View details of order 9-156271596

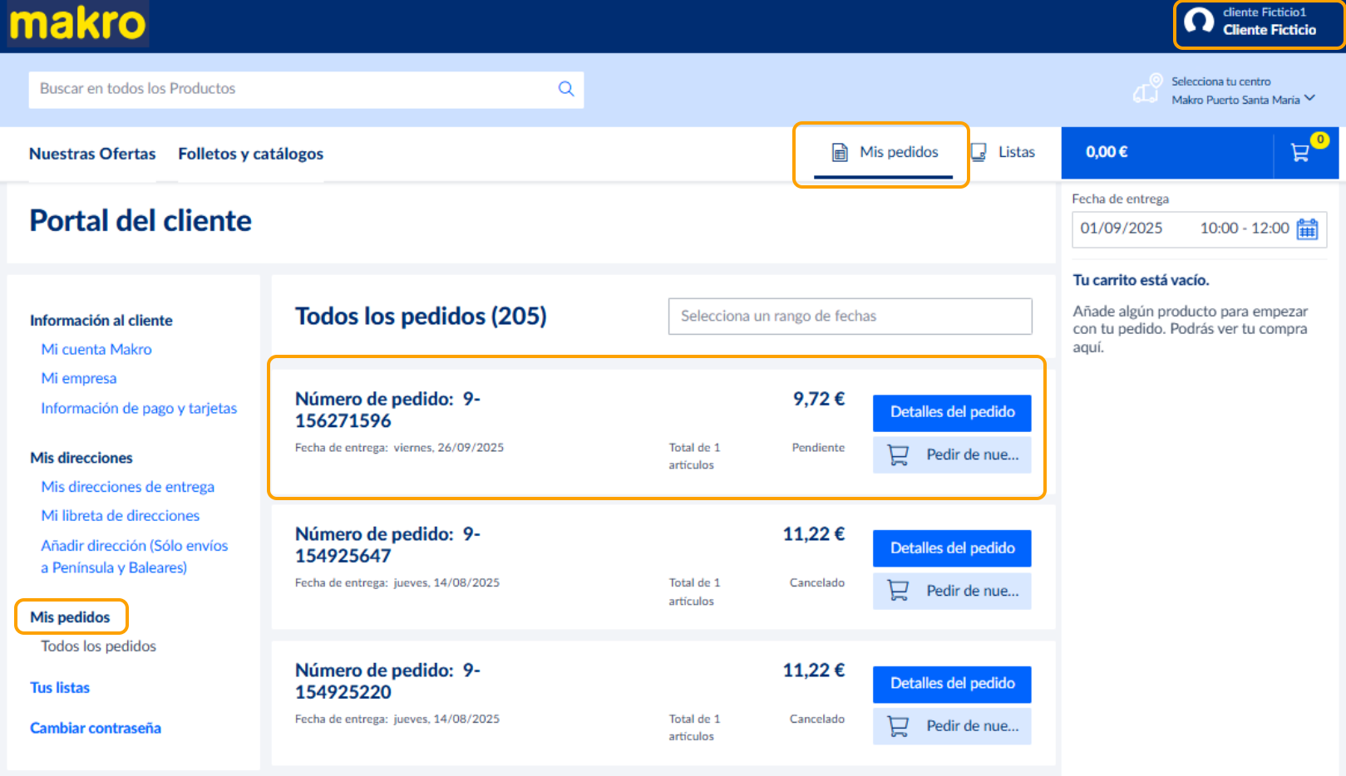tap(952, 412)
